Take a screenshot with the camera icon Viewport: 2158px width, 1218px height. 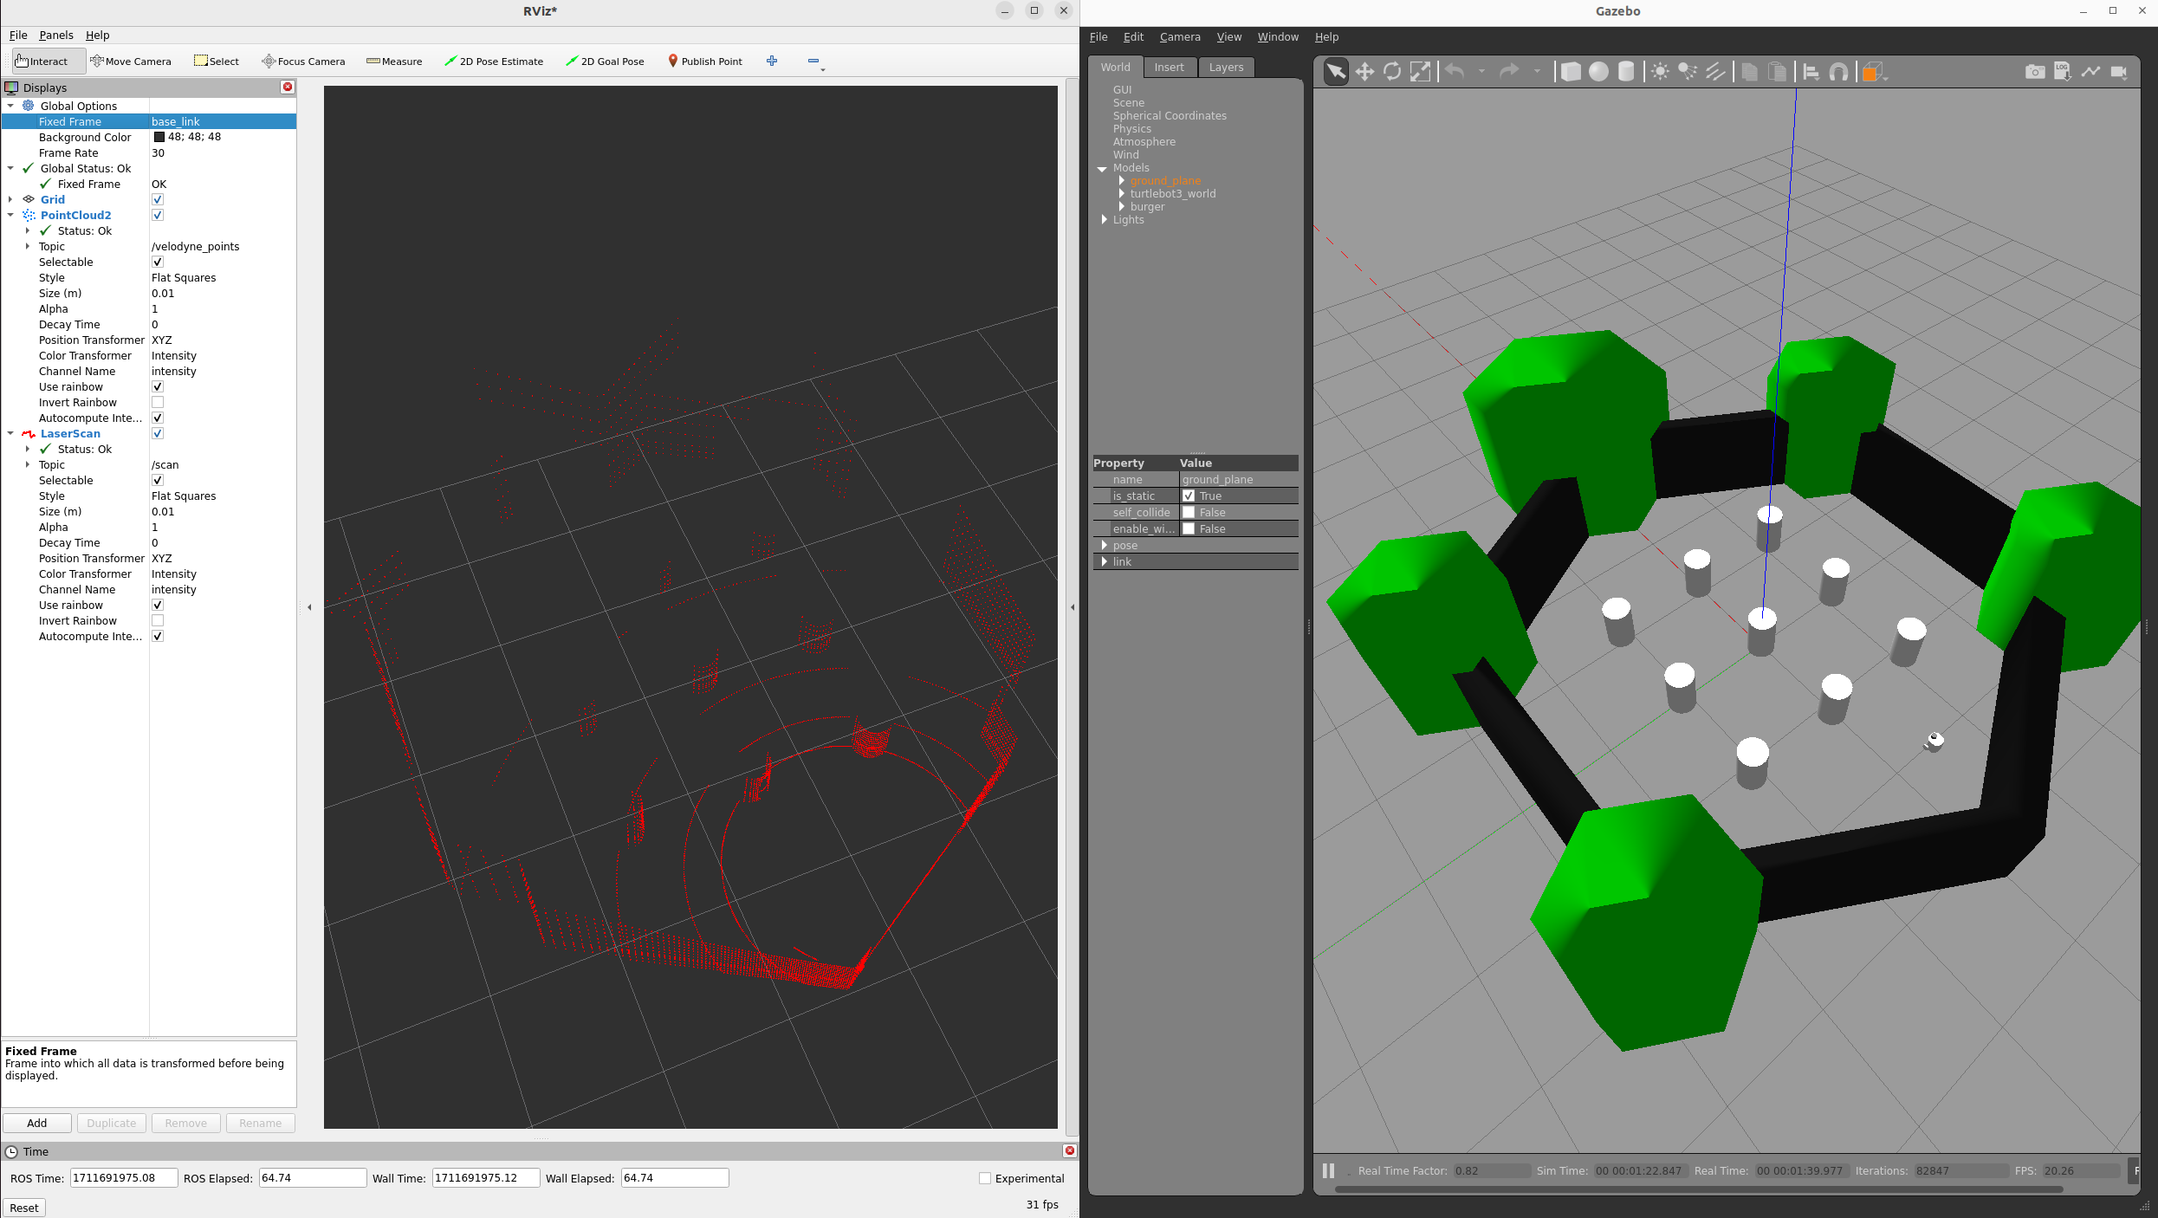tap(2035, 72)
